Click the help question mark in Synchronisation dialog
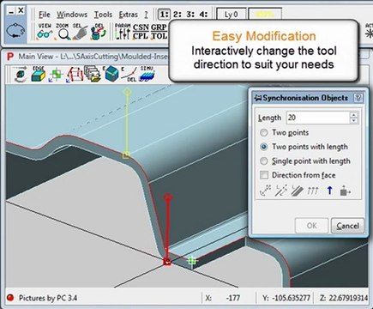Image resolution: width=373 pixels, height=309 pixels. (x=358, y=98)
